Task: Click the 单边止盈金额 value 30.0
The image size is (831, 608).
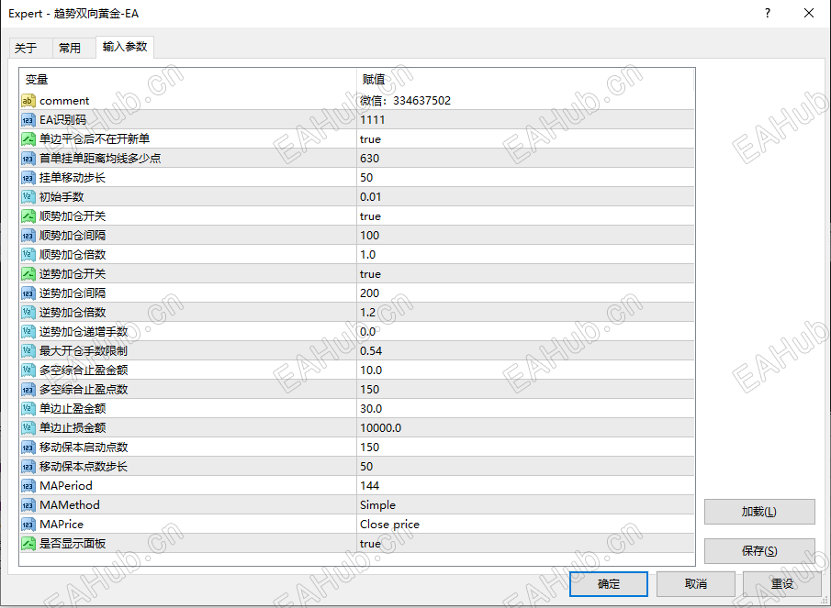Action: 371,408
